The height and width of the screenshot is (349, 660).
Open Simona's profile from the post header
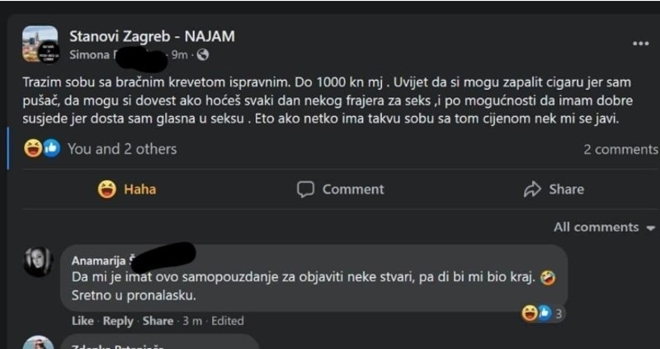tap(90, 55)
